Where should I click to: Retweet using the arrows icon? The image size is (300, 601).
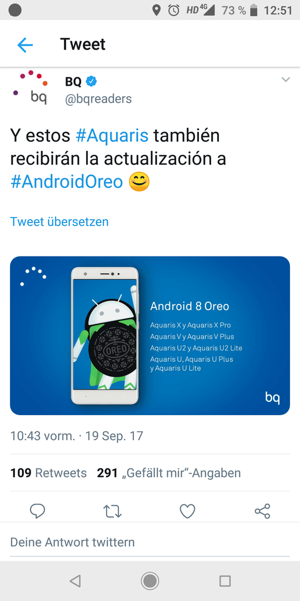pos(112,511)
